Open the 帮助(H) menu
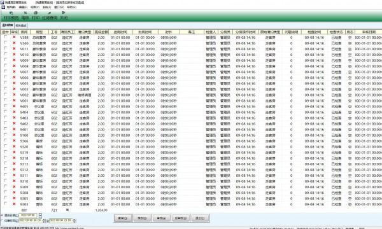 point(71,7)
